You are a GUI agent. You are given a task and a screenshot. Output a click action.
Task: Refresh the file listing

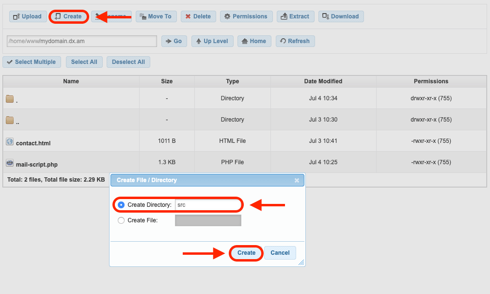(x=295, y=41)
